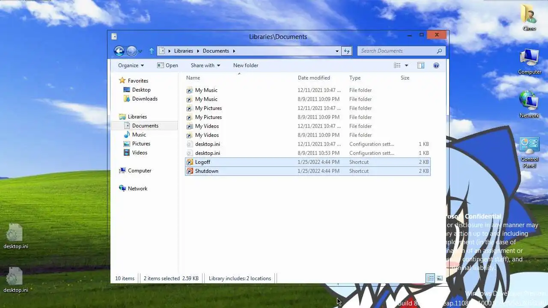The width and height of the screenshot is (548, 308).
Task: Expand the arrow before Libraries breadcrumb
Action: click(170, 51)
